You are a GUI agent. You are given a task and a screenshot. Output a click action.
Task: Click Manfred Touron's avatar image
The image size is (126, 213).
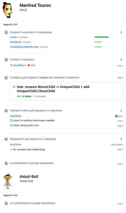pyautogui.click(x=7, y=10)
